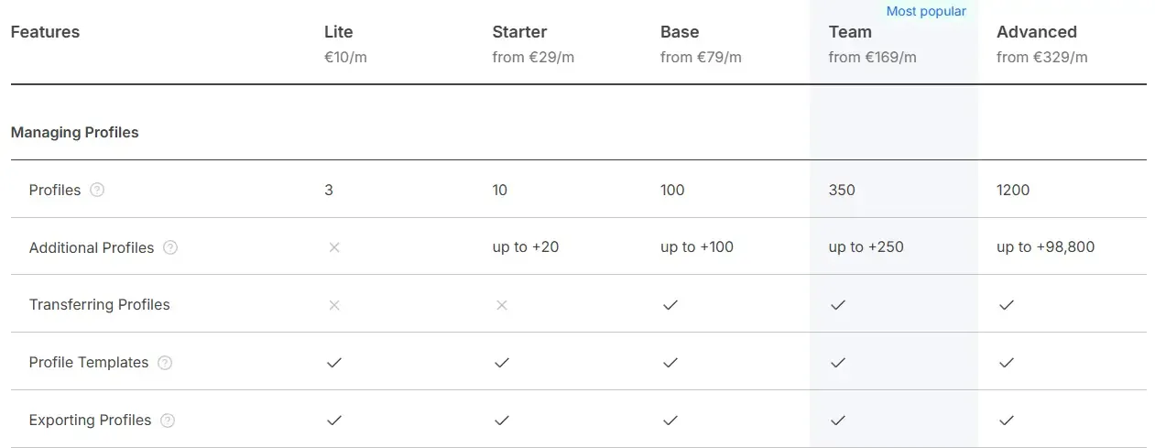Click the help icon next to Profiles
The height and width of the screenshot is (448, 1155).
coord(97,191)
